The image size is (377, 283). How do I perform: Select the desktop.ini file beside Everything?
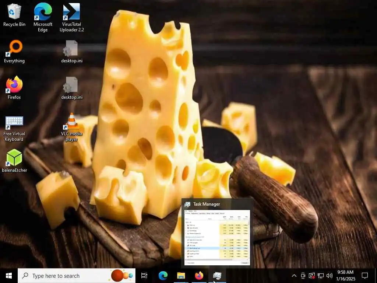pos(72,52)
